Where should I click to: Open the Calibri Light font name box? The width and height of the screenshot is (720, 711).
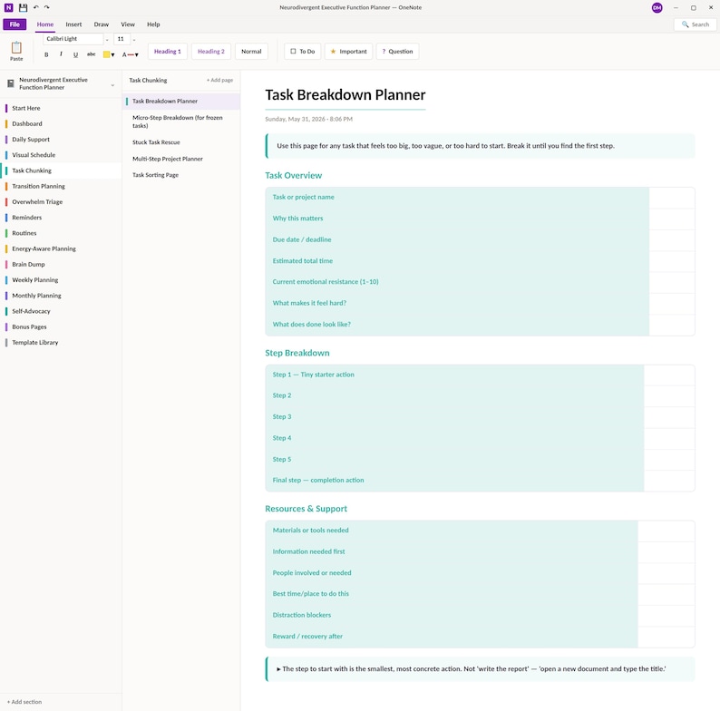coord(73,39)
